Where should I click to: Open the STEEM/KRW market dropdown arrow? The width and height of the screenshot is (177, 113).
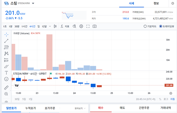pyautogui.click(x=33, y=3)
